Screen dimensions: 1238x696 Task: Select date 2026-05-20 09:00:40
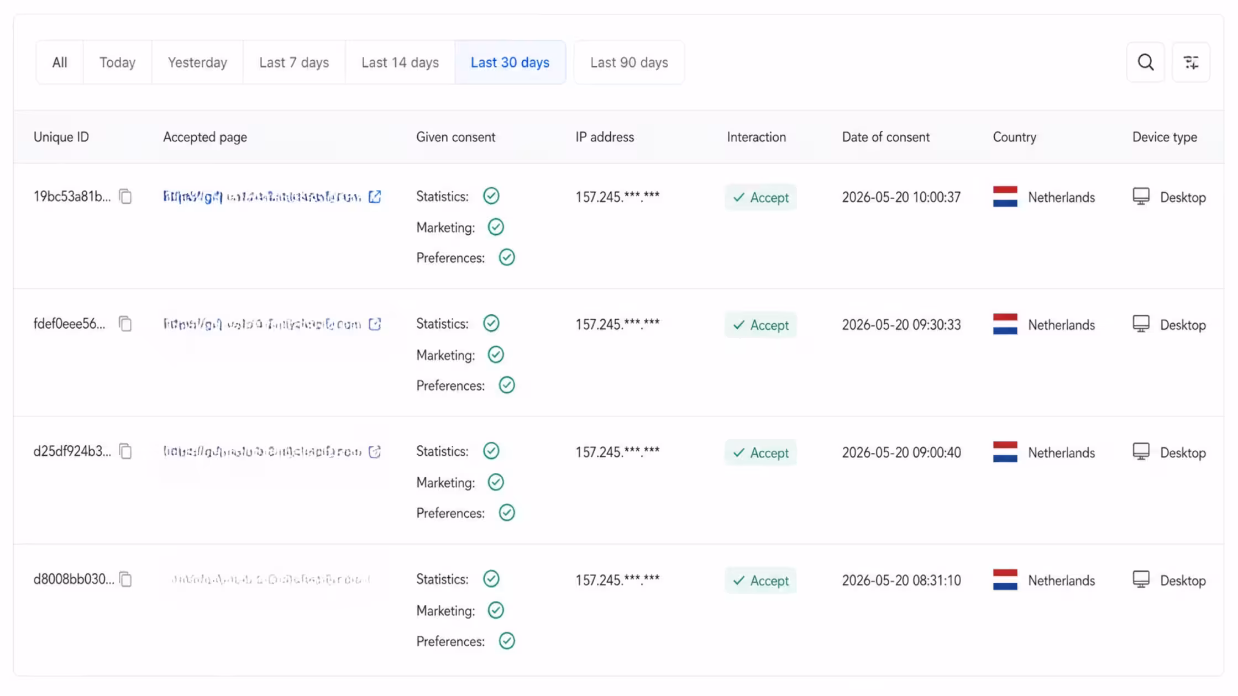[x=901, y=452]
